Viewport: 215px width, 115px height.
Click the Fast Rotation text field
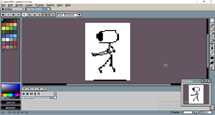[x=67, y=15]
